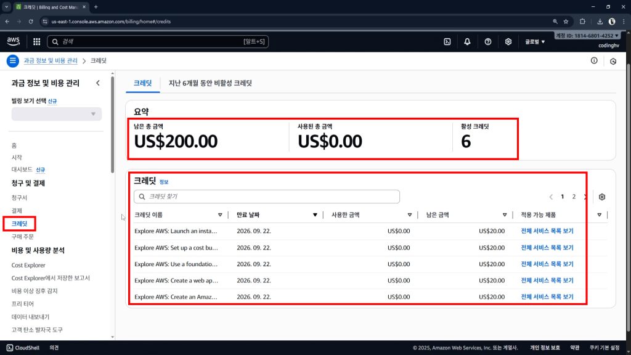Open the AWS services grid menu

coord(36,41)
